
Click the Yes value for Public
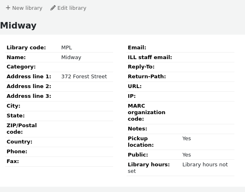tap(186, 155)
